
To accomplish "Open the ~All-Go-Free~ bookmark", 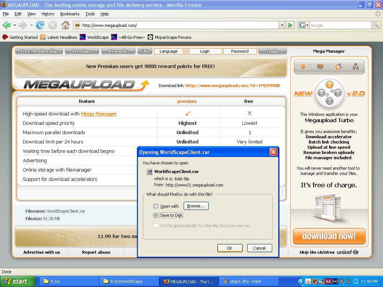I will (x=128, y=37).
